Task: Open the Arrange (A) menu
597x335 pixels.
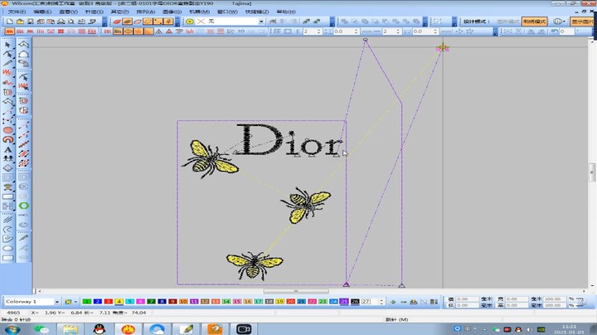Action: (146, 12)
